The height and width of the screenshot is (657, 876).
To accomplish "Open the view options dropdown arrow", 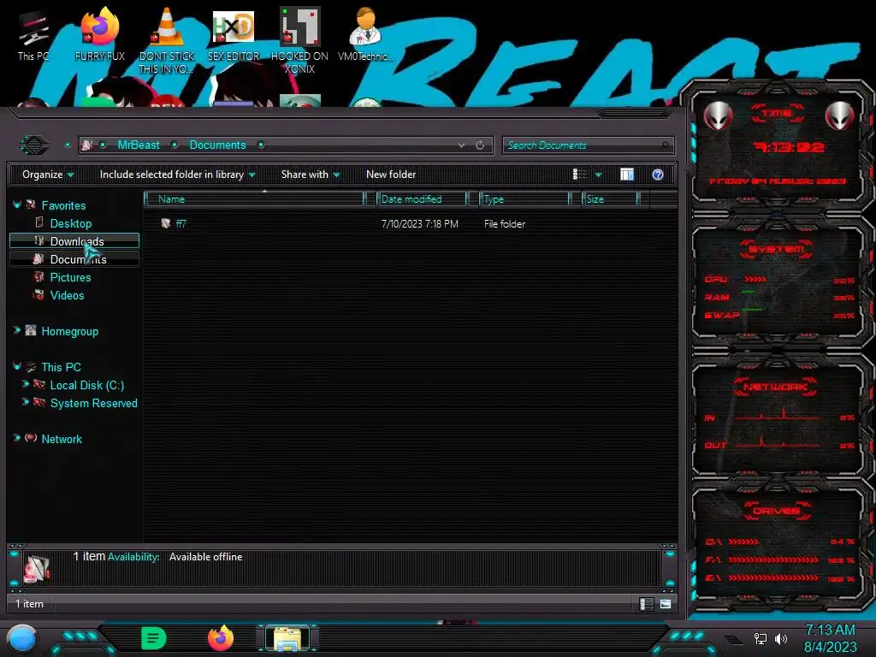I will tap(598, 175).
